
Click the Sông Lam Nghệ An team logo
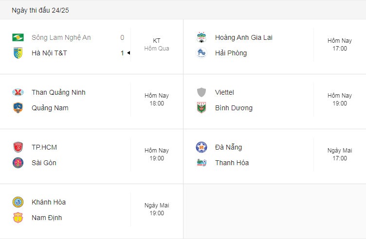18,37
